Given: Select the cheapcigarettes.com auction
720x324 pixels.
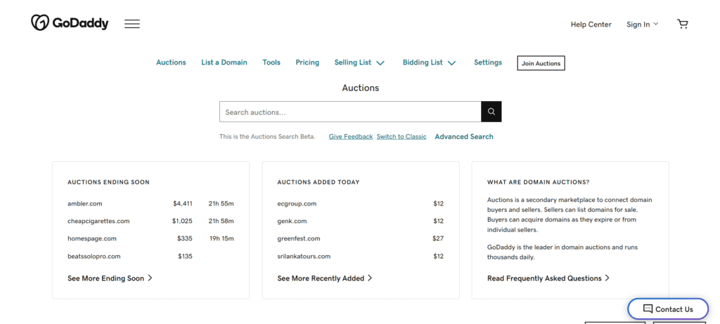Looking at the screenshot, I should pos(98,221).
